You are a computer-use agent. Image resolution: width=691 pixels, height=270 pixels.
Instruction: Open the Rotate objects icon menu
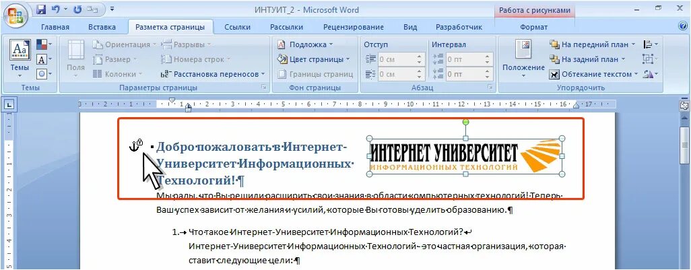click(650, 74)
